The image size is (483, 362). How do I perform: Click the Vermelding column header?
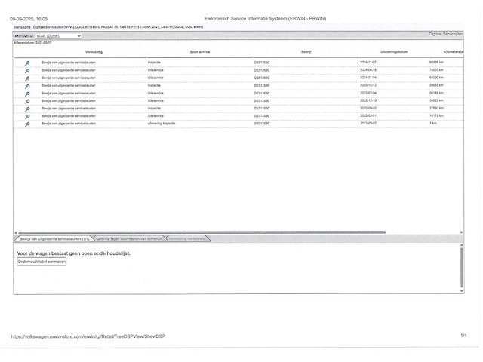[94, 52]
